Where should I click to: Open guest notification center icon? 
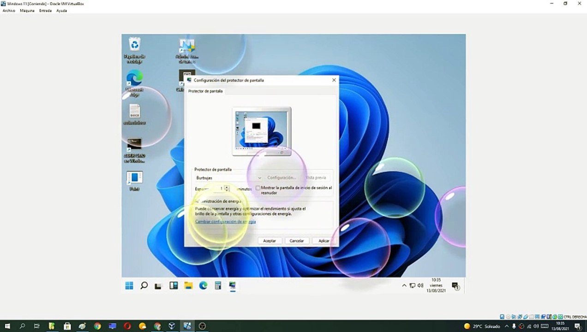coord(455,286)
